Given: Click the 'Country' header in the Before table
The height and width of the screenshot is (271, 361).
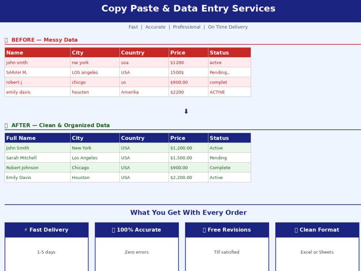Looking at the screenshot, I should click(x=144, y=52).
